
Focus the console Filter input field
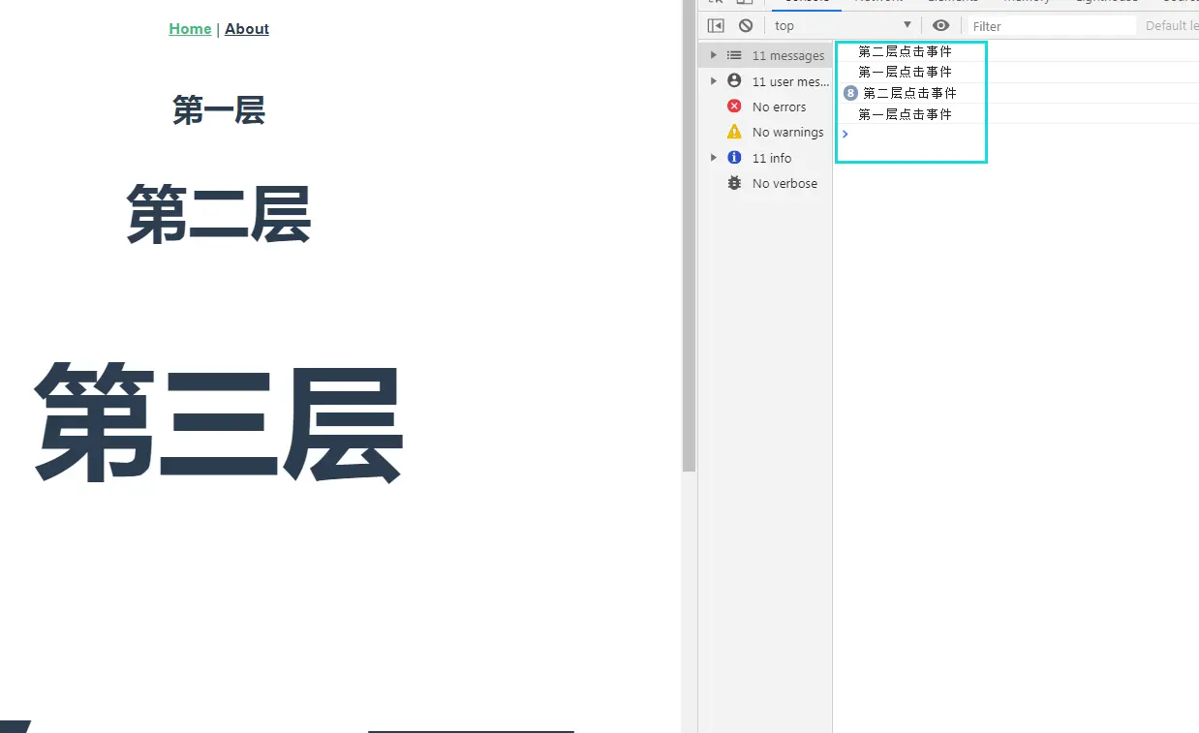pos(1052,26)
